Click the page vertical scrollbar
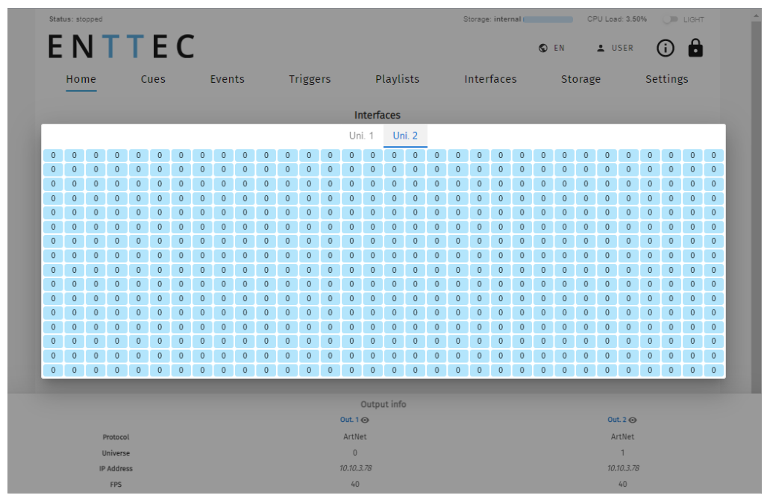 point(757,206)
